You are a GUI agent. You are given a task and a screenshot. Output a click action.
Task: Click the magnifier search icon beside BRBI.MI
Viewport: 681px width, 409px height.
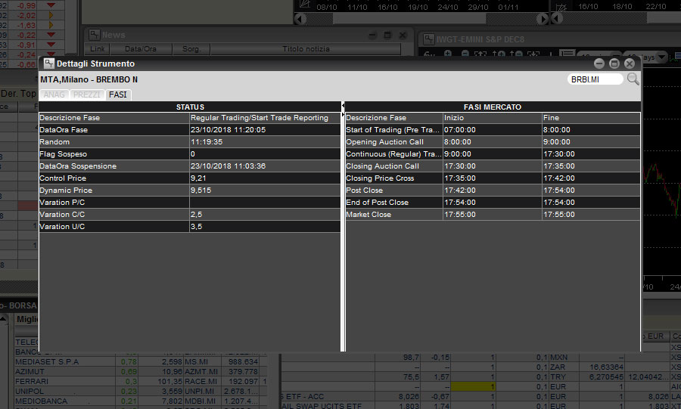[633, 79]
